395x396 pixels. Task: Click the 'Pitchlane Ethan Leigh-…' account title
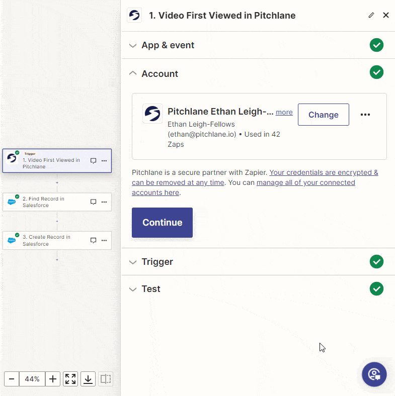(x=220, y=112)
